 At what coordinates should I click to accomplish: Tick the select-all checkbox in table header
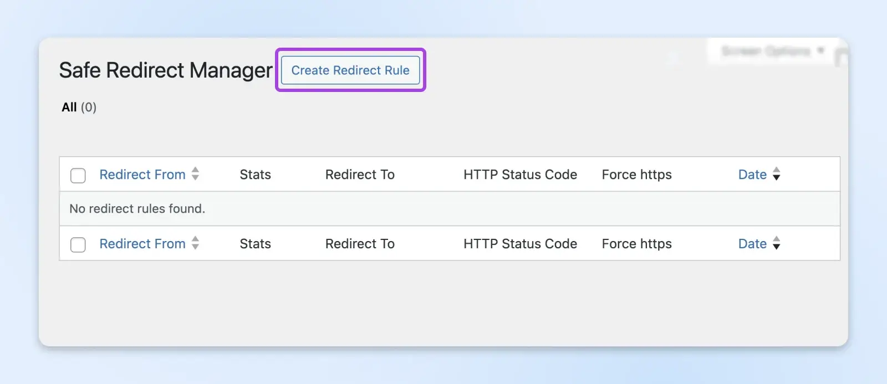pyautogui.click(x=78, y=176)
